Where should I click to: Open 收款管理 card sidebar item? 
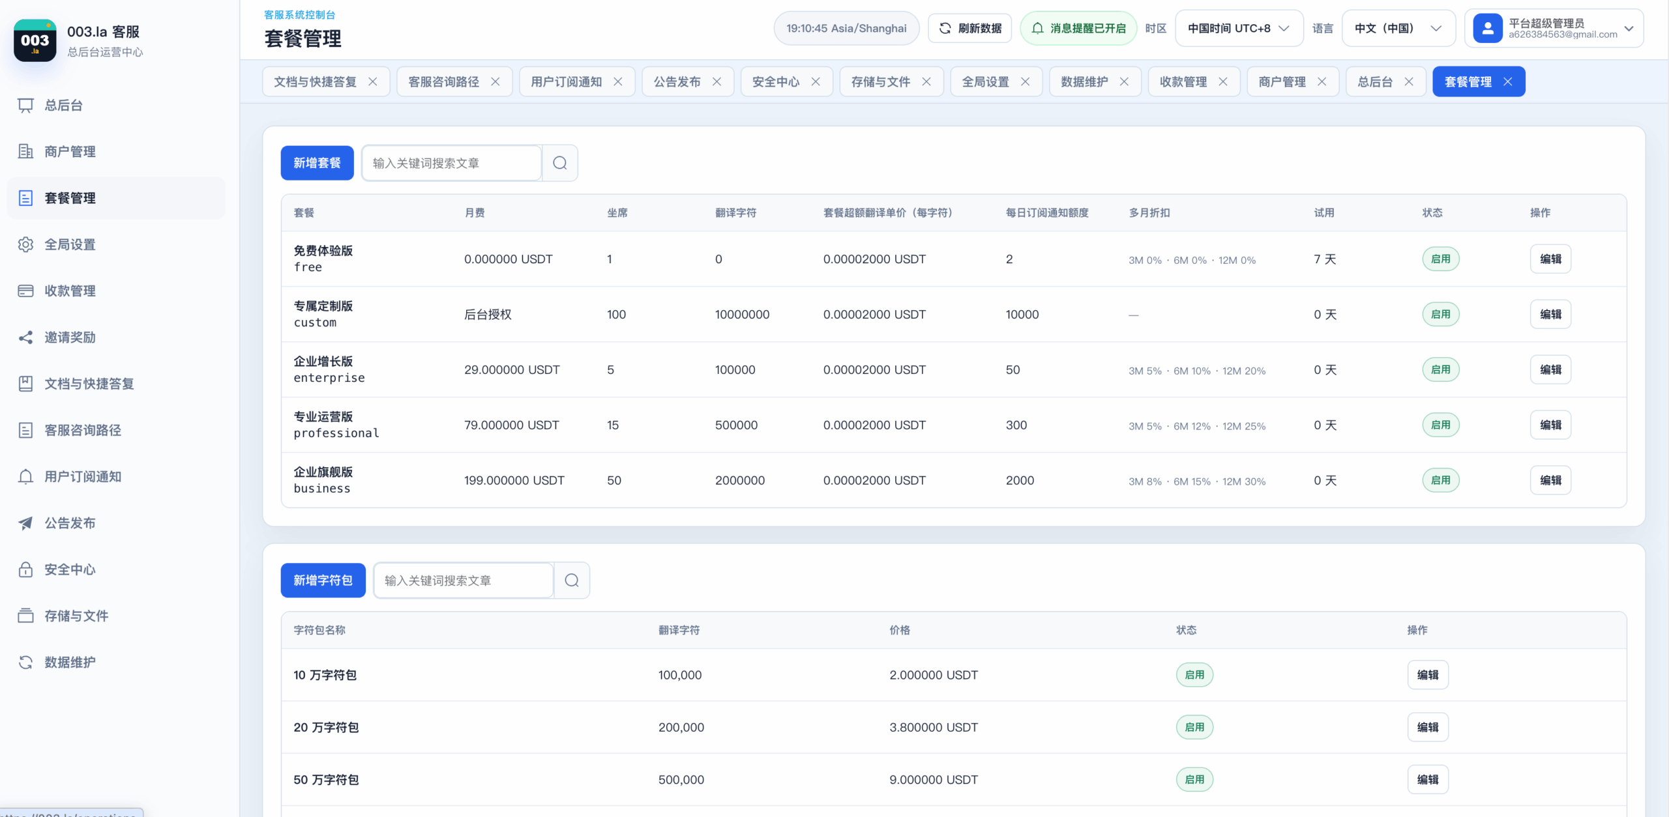coord(116,291)
